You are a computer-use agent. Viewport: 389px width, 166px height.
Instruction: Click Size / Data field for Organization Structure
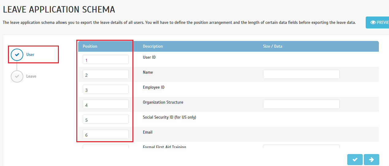[x=301, y=104]
